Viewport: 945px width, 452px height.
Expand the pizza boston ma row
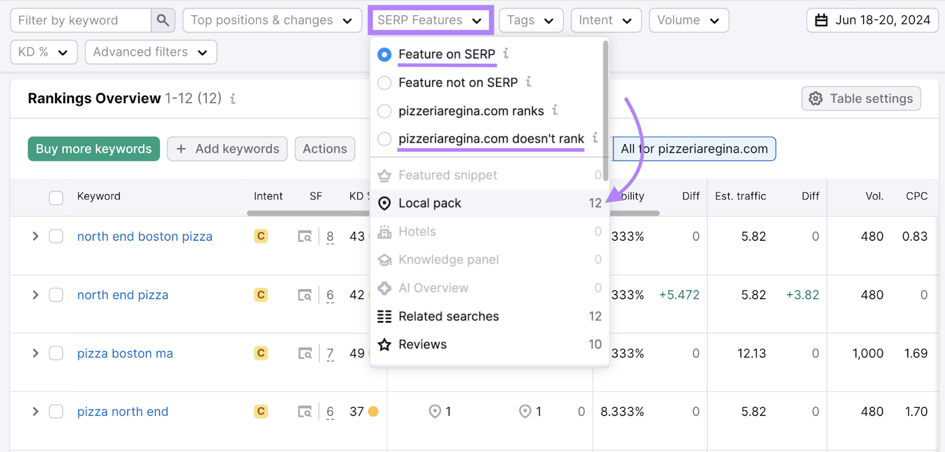[x=35, y=353]
